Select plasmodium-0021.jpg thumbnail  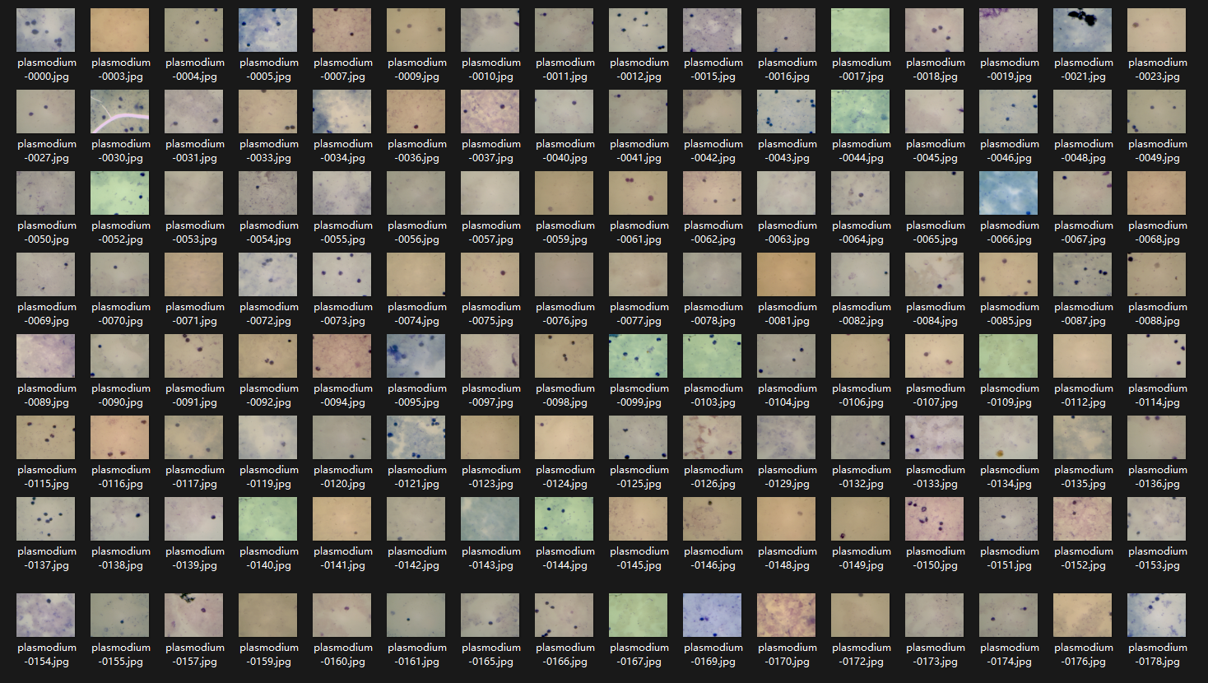[1083, 30]
